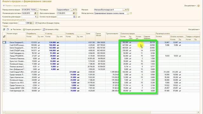
Task: Click the Рассчитать button
Action: point(16,29)
